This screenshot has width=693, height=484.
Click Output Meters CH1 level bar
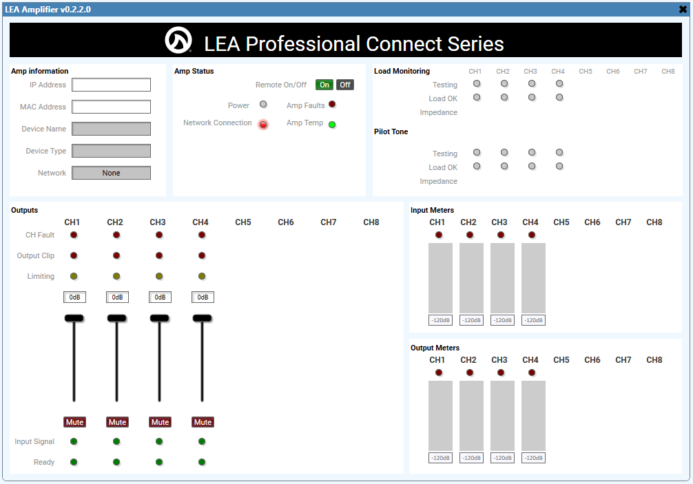[441, 416]
